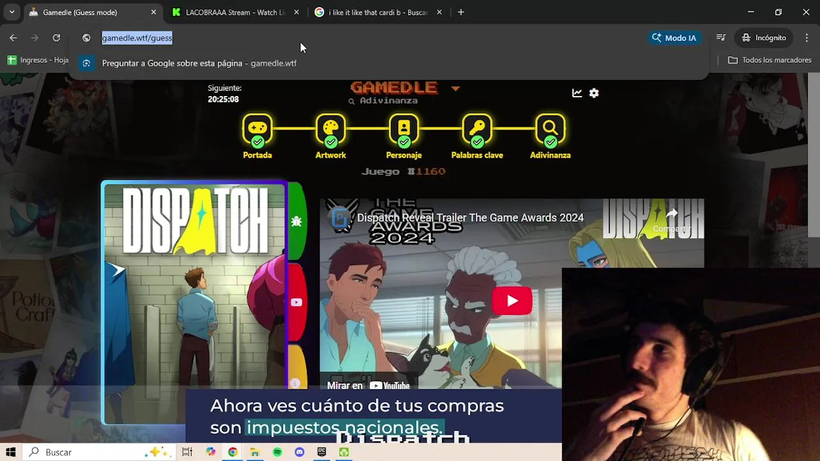Switch to the LACOBRAAA Stream tab
The height and width of the screenshot is (461, 820).
235,12
